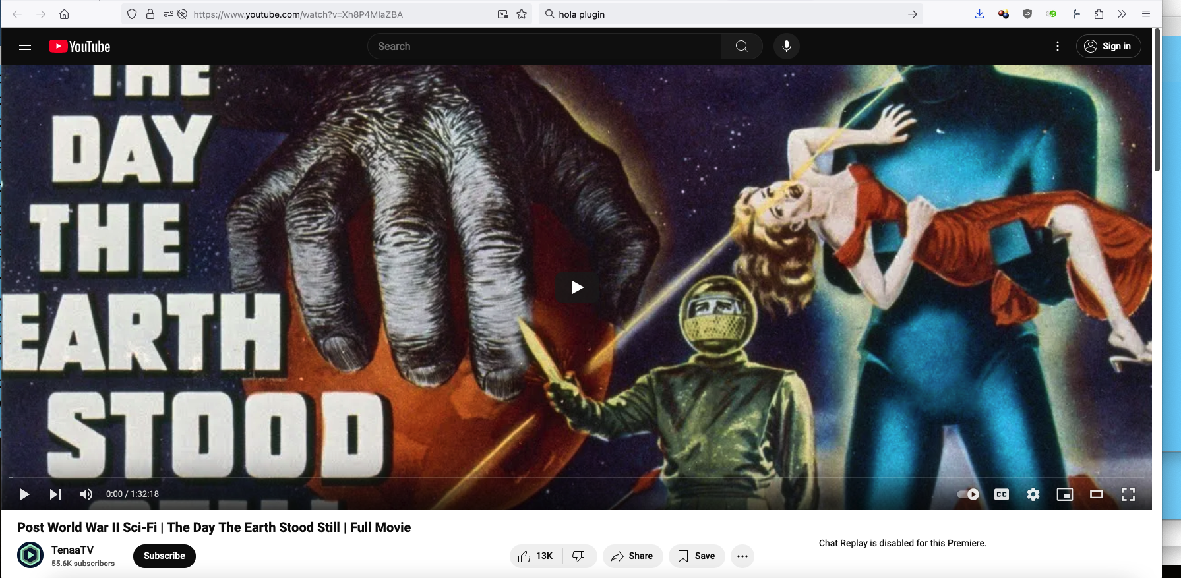Bookmark this page with the star icon
This screenshot has width=1181, height=578.
point(522,14)
